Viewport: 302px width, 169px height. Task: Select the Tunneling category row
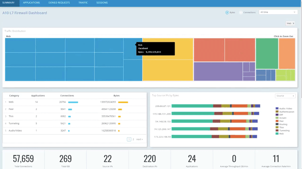pos(75,124)
